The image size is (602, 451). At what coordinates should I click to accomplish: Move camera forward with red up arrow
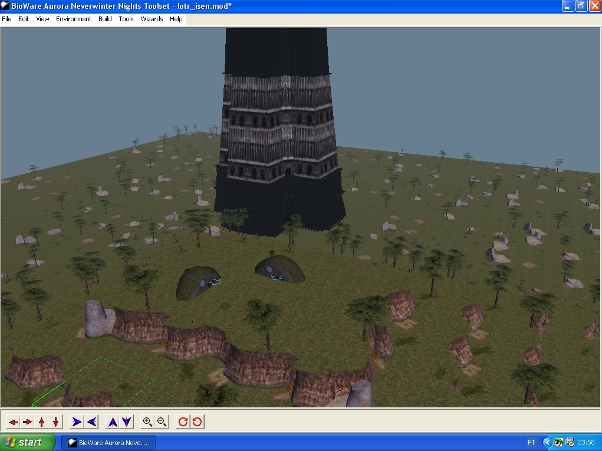41,422
